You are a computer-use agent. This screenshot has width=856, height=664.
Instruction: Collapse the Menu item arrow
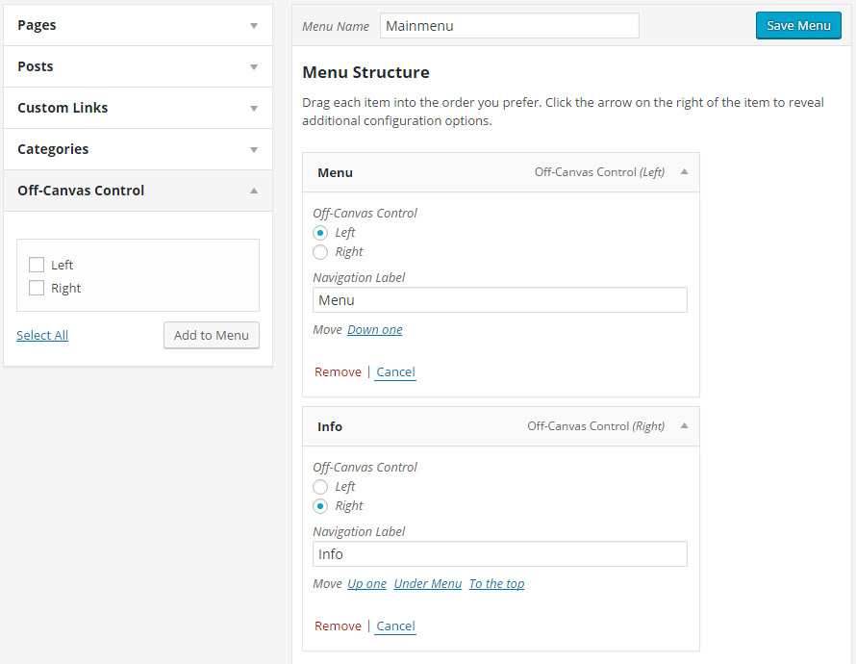[x=684, y=172]
